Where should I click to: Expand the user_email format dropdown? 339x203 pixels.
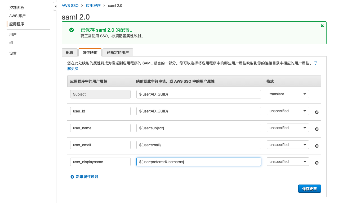click(288, 145)
